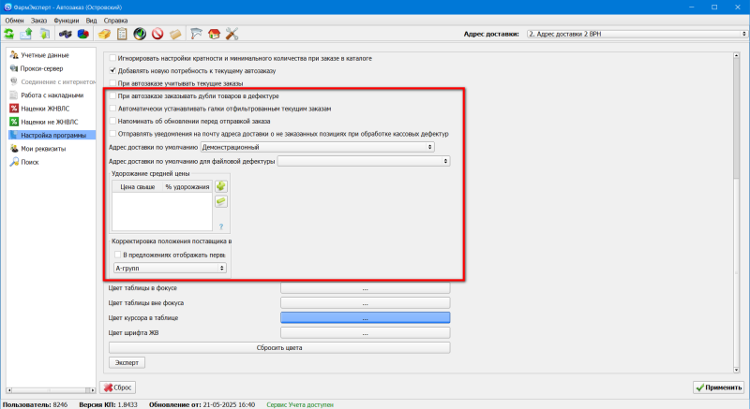Click the envelope with up arrow toolbar icon
Screen dimensions: 750x409
26,34
